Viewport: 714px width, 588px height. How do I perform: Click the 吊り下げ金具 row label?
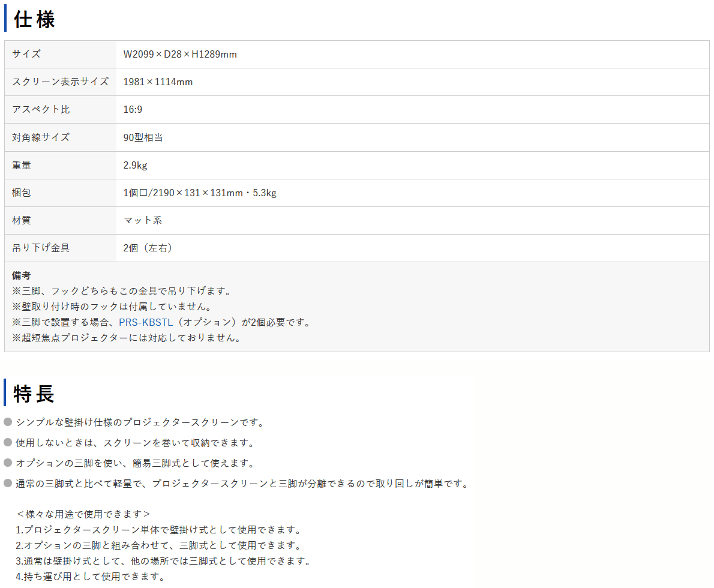coord(41,248)
